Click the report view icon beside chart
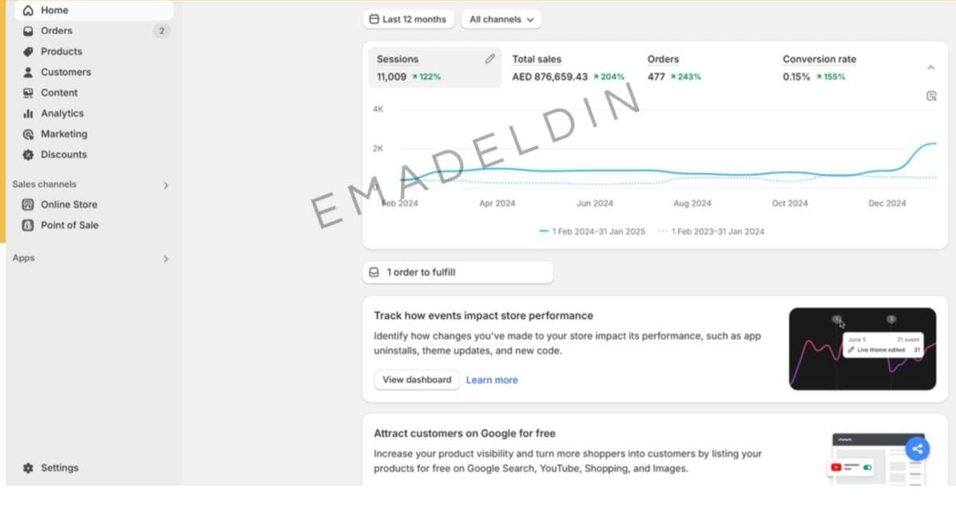Screen dimensions: 956x520 pos(931,96)
